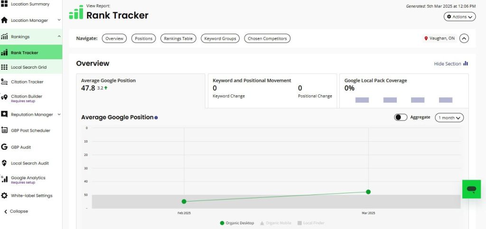Click the Hide Section link

point(447,64)
